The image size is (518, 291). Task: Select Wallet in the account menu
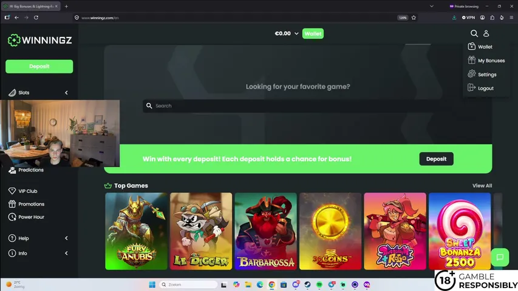click(485, 47)
